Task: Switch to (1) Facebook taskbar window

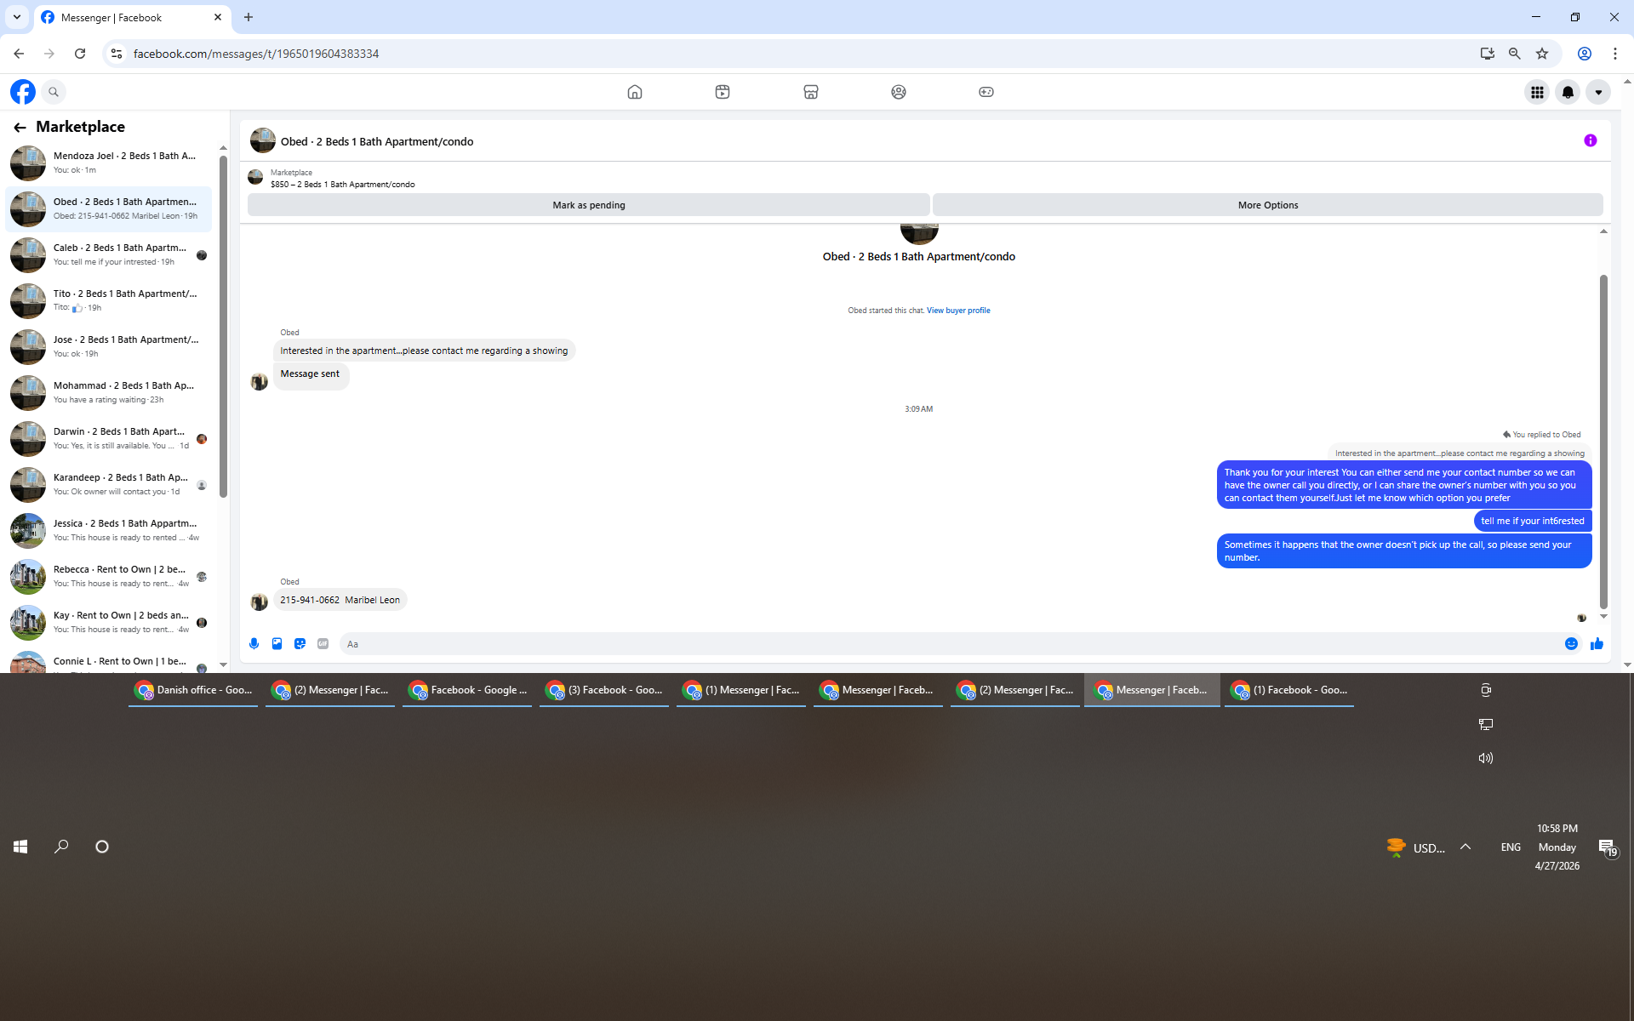Action: coord(1289,690)
